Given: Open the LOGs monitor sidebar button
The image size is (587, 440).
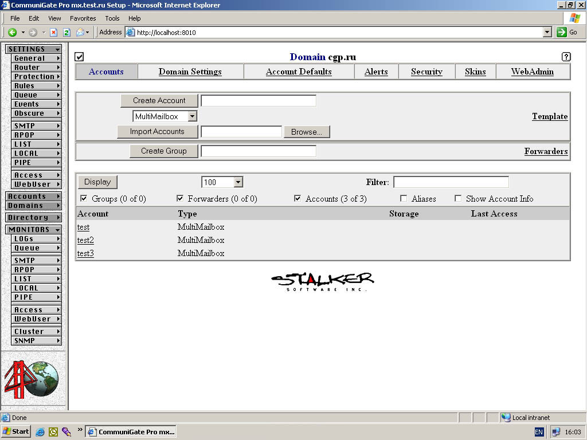Looking at the screenshot, I should [36, 239].
